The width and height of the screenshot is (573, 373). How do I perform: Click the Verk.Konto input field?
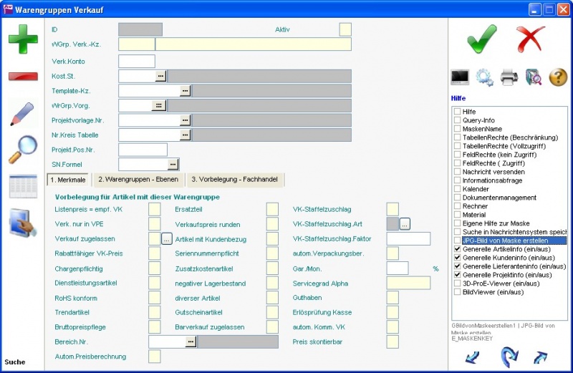136,61
